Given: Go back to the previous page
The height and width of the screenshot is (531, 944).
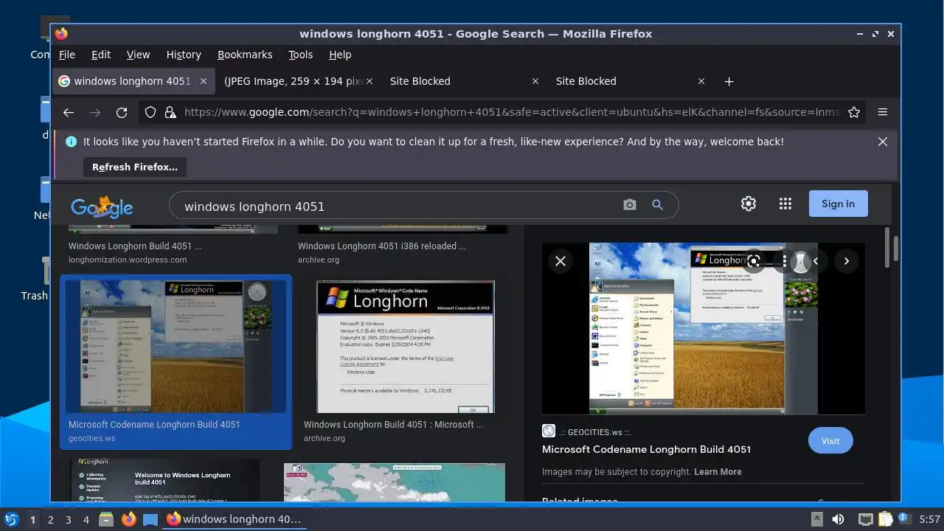Looking at the screenshot, I should [69, 112].
